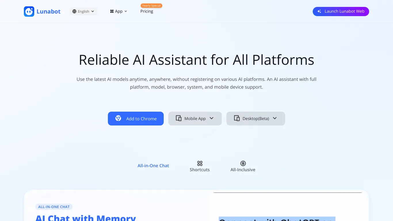Select the All-in-One Chat tab
This screenshot has width=393, height=221.
(x=153, y=166)
